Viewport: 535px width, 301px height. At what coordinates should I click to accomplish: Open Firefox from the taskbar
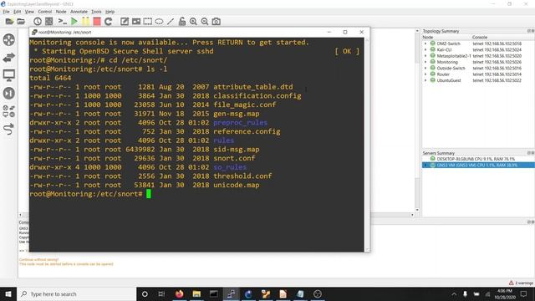point(179,293)
